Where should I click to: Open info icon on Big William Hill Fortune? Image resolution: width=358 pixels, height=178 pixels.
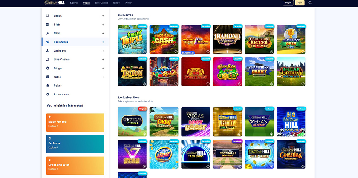303,134
